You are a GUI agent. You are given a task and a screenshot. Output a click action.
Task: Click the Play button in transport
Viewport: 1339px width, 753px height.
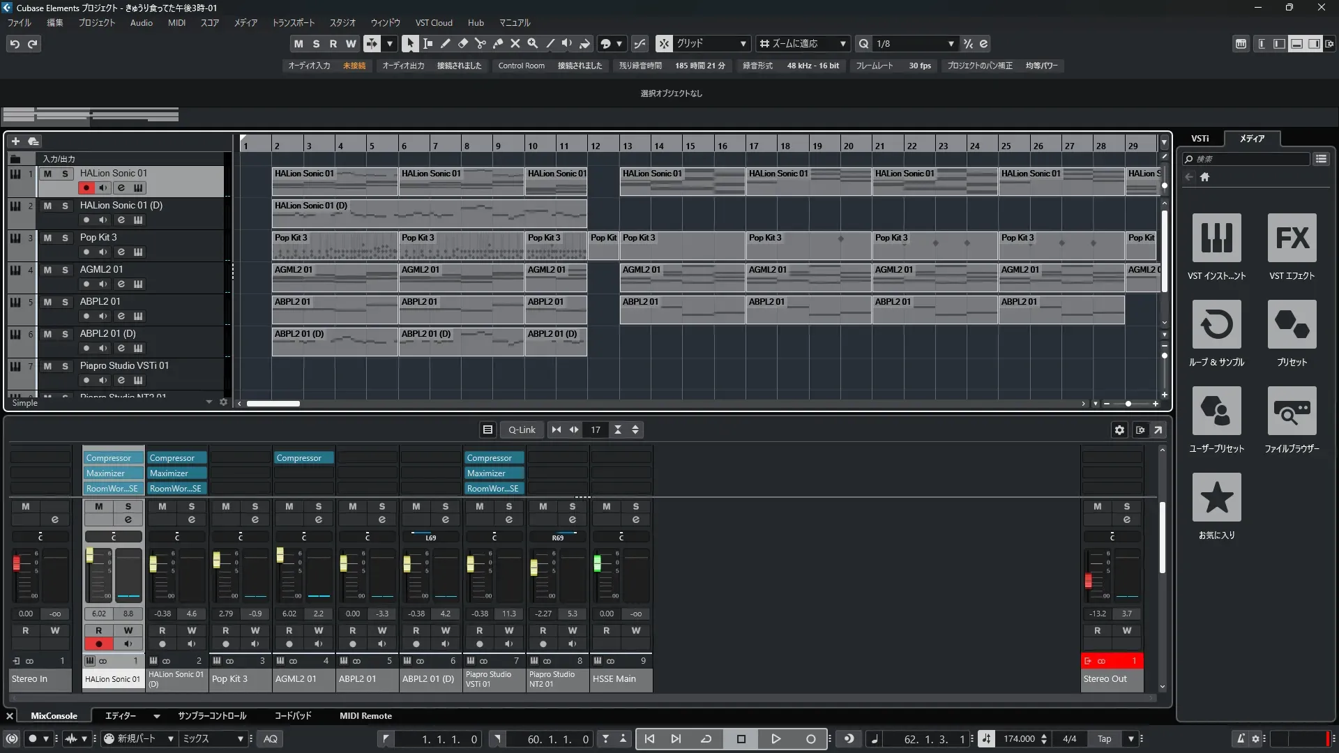pyautogui.click(x=776, y=739)
